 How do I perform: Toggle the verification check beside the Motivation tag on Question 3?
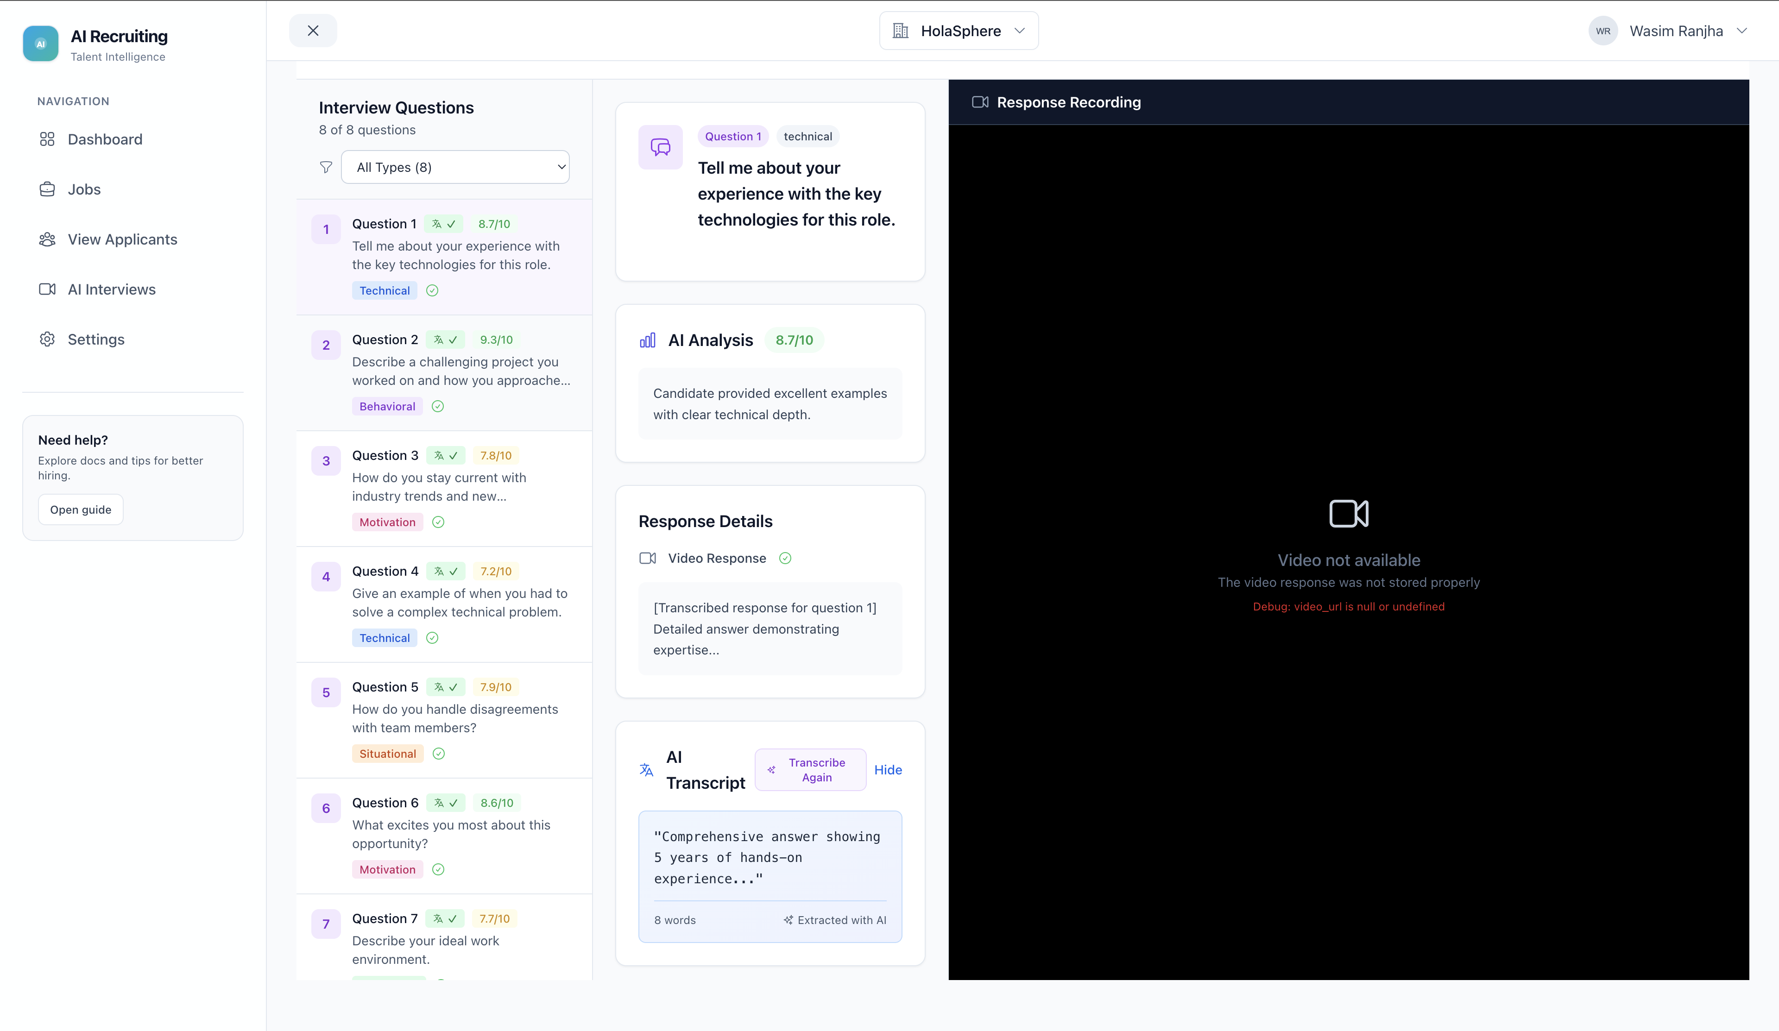[438, 522]
